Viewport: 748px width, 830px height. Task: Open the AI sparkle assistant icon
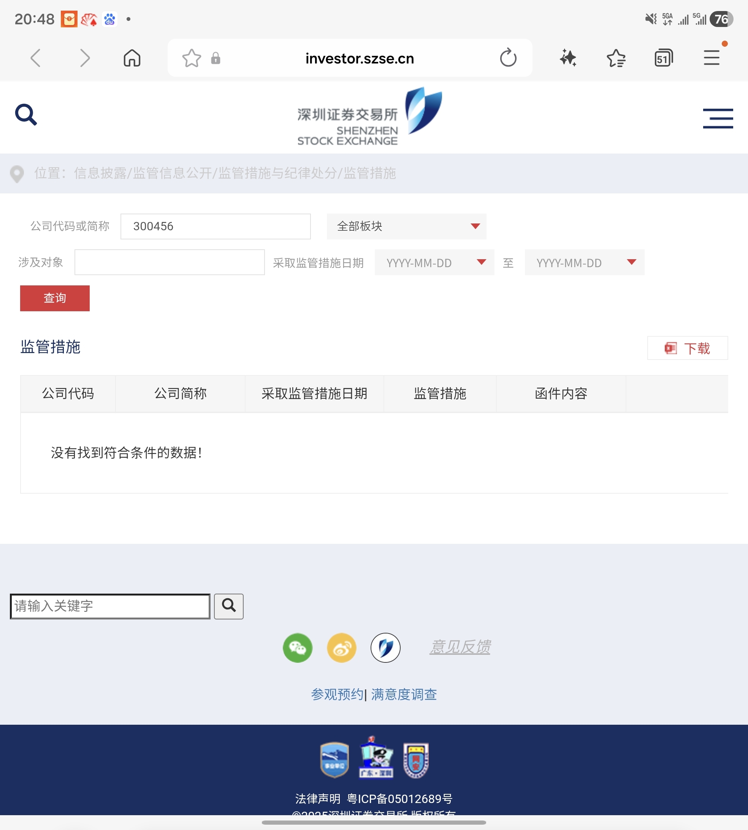[568, 58]
